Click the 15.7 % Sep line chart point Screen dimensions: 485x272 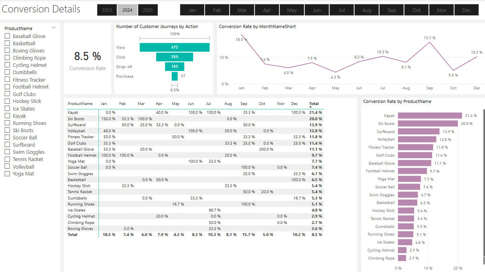point(429,42)
